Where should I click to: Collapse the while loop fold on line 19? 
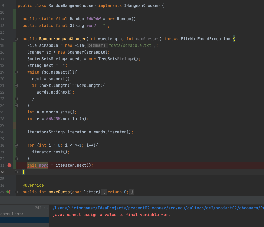click(x=16, y=72)
